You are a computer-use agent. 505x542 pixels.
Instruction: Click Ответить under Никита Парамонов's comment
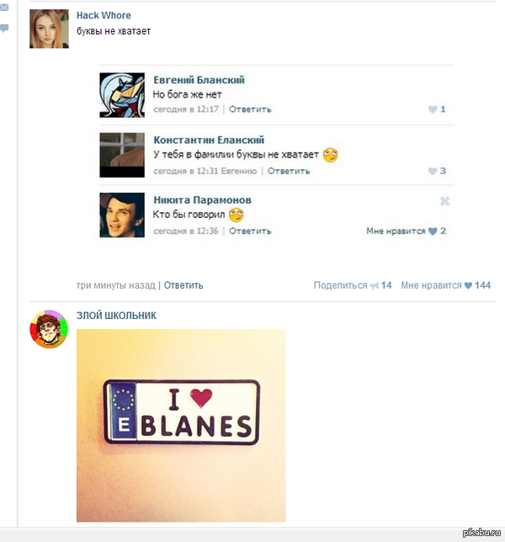(250, 231)
